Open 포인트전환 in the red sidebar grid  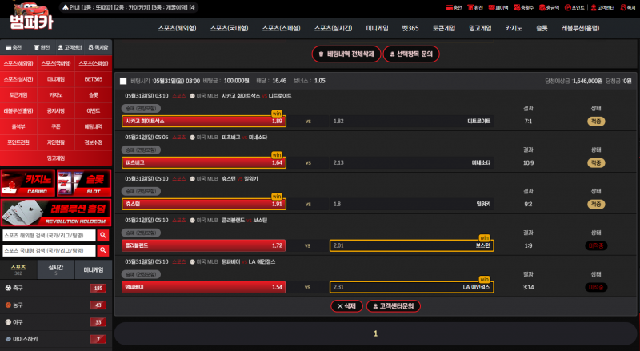[18, 142]
